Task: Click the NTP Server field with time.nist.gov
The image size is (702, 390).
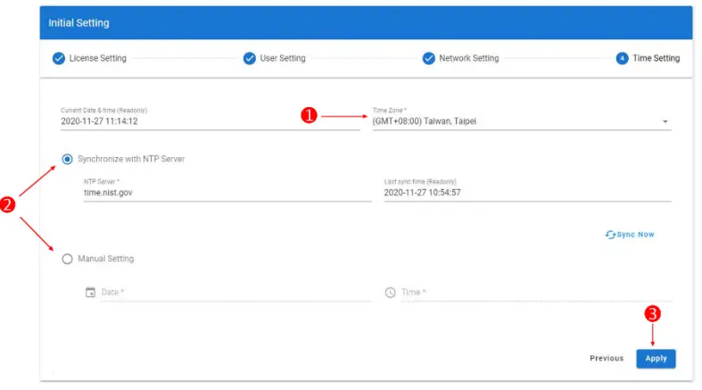Action: (227, 193)
